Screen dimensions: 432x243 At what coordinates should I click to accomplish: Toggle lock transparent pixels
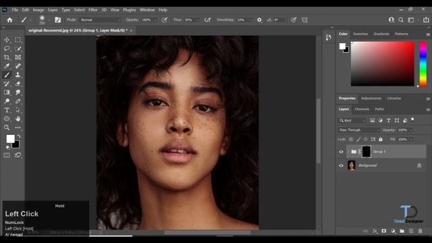click(x=351, y=140)
